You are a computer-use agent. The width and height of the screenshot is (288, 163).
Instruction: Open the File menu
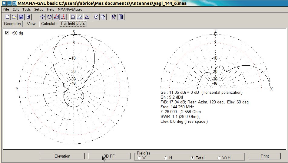point(6,9)
